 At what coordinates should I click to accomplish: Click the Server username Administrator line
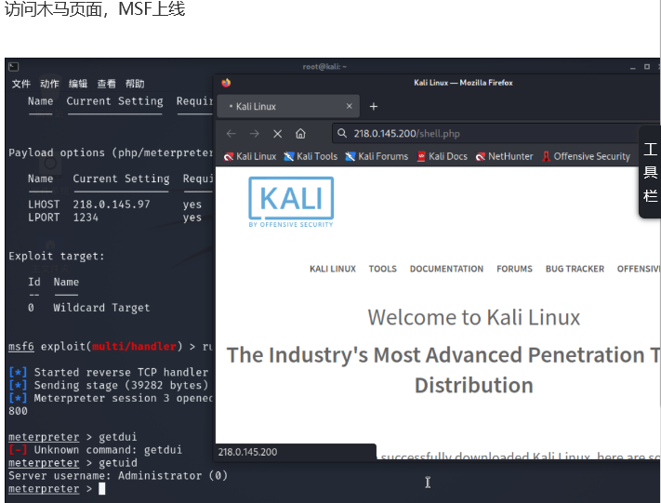118,476
